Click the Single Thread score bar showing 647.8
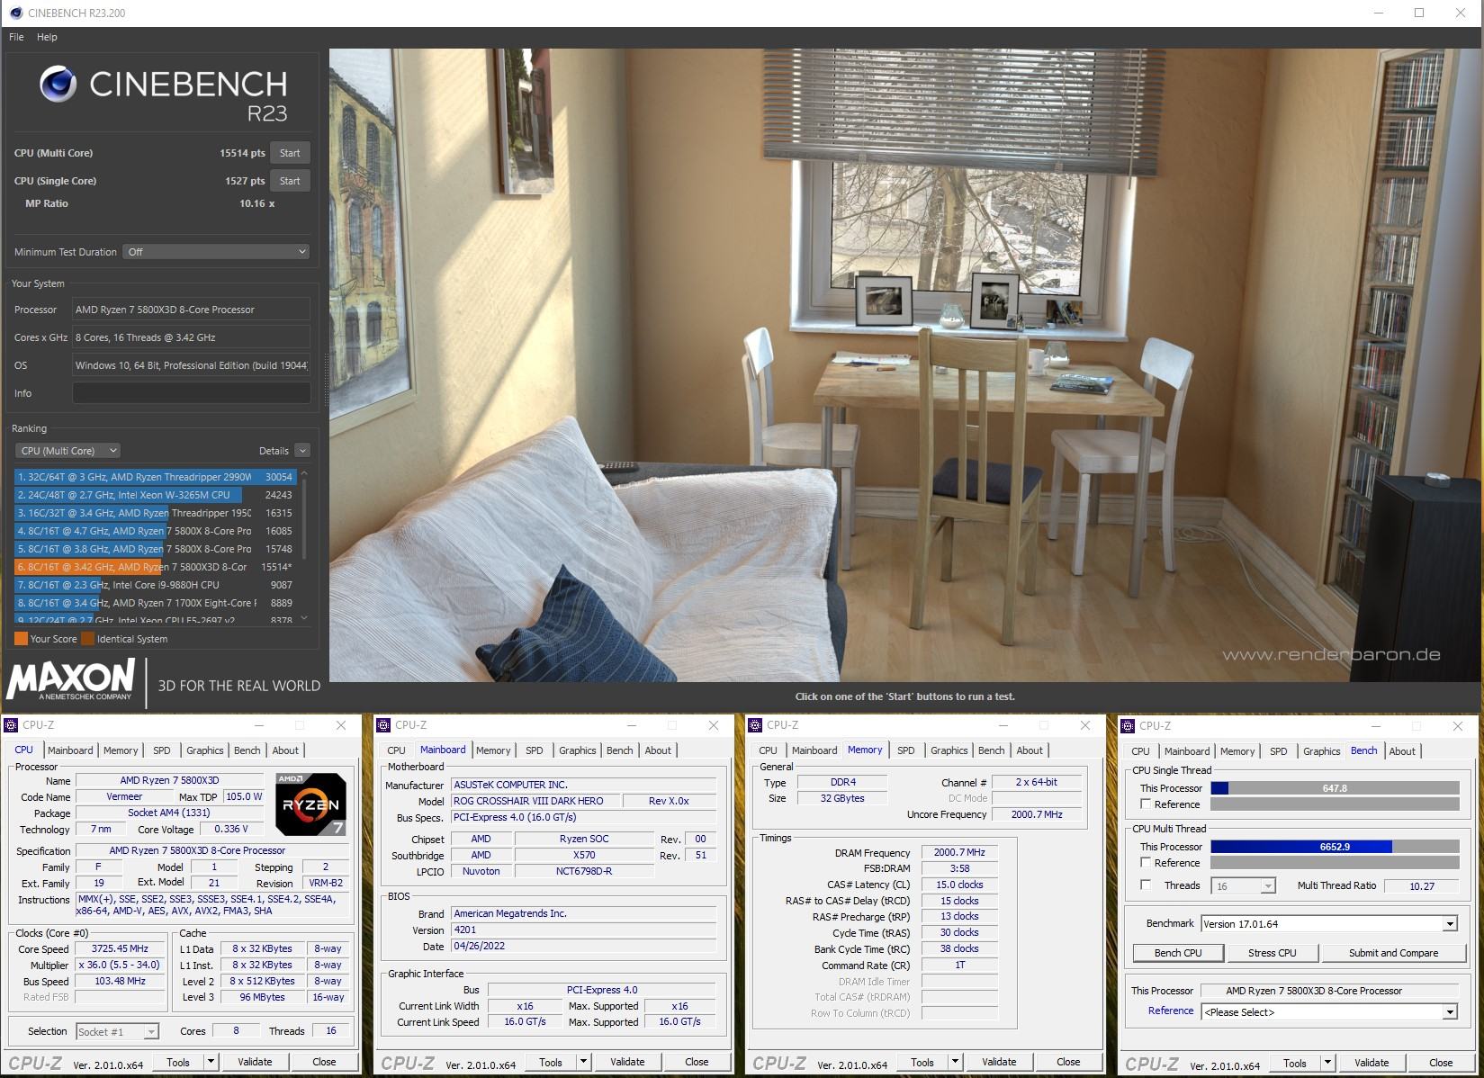Viewport: 1484px width, 1078px height. click(x=1335, y=788)
